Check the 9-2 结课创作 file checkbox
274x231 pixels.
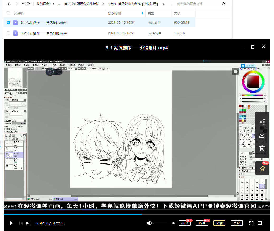[x=8, y=33]
